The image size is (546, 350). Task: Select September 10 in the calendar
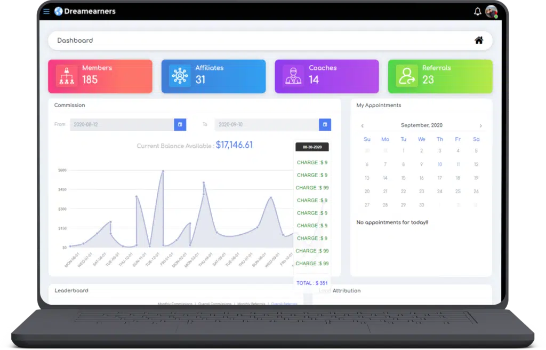440,164
